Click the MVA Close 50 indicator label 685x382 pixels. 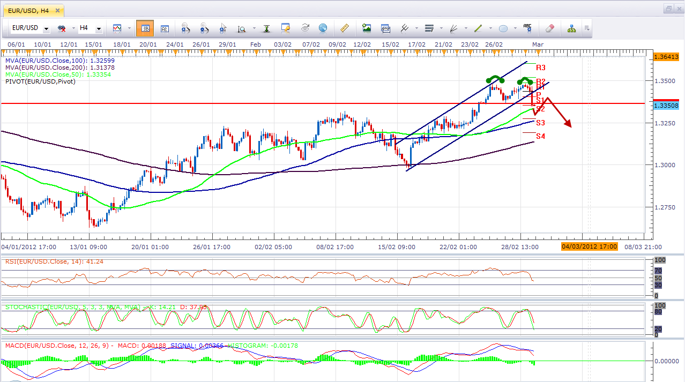[x=58, y=74]
